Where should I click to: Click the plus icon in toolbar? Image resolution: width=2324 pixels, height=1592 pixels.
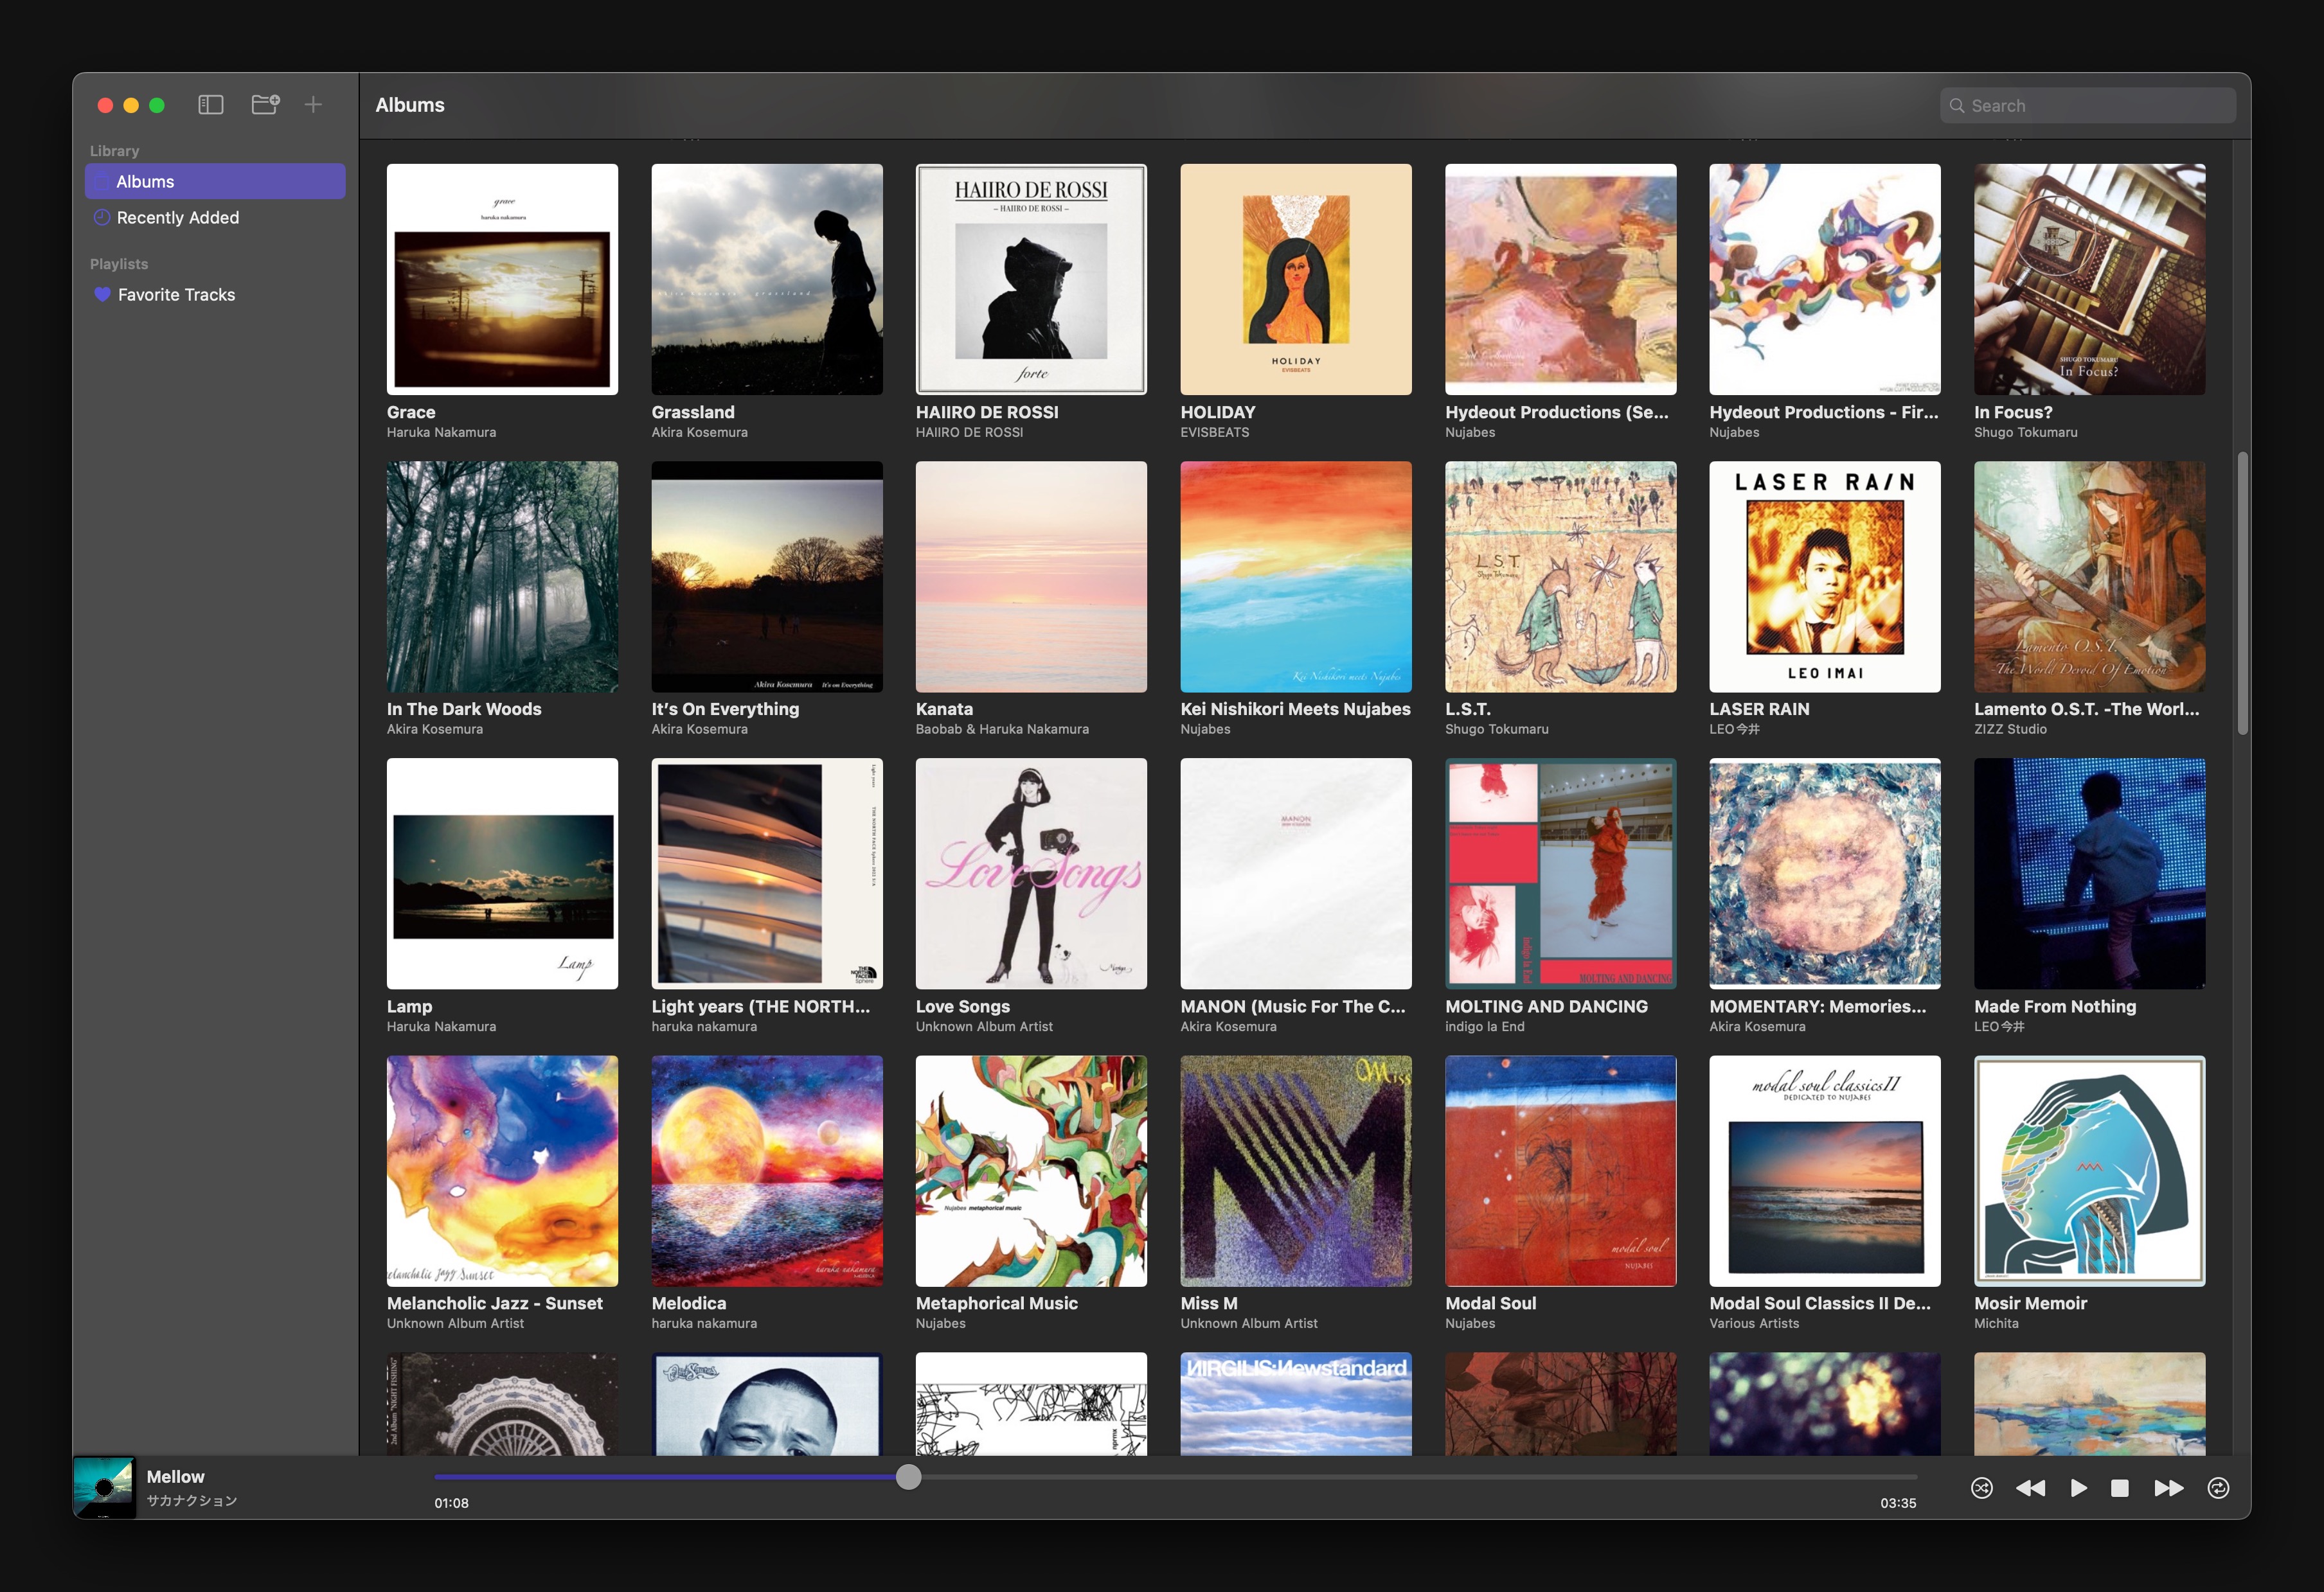313,105
